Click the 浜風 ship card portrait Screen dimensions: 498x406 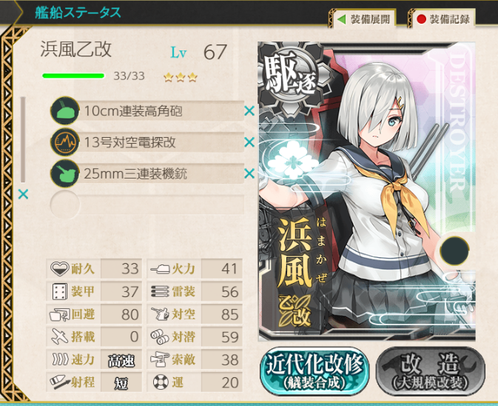click(367, 192)
